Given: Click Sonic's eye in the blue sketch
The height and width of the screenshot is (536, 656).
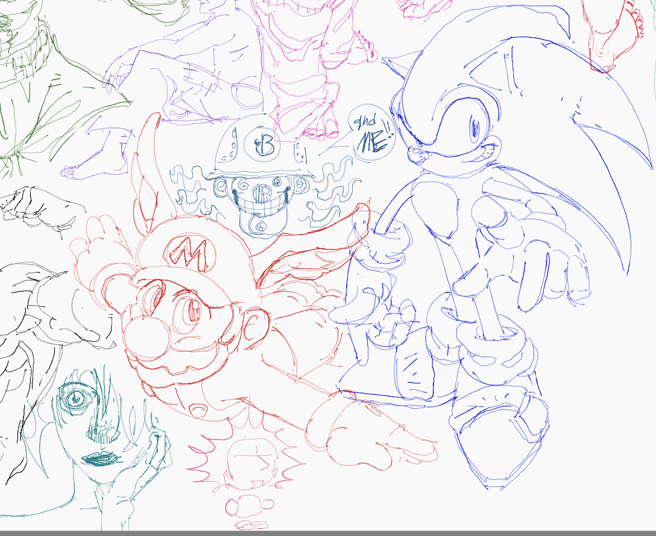Looking at the screenshot, I should tap(474, 127).
